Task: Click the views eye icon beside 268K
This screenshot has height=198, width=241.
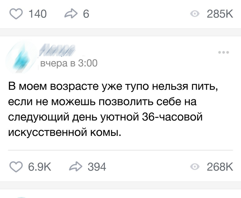Action: (x=195, y=167)
